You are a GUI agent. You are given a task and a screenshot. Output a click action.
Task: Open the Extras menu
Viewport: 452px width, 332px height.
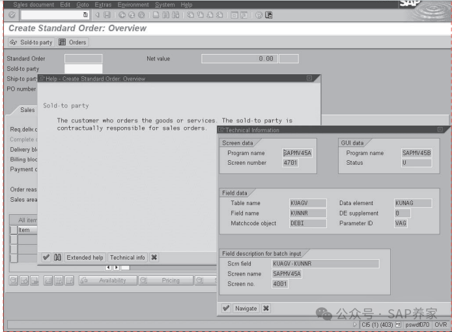103,5
